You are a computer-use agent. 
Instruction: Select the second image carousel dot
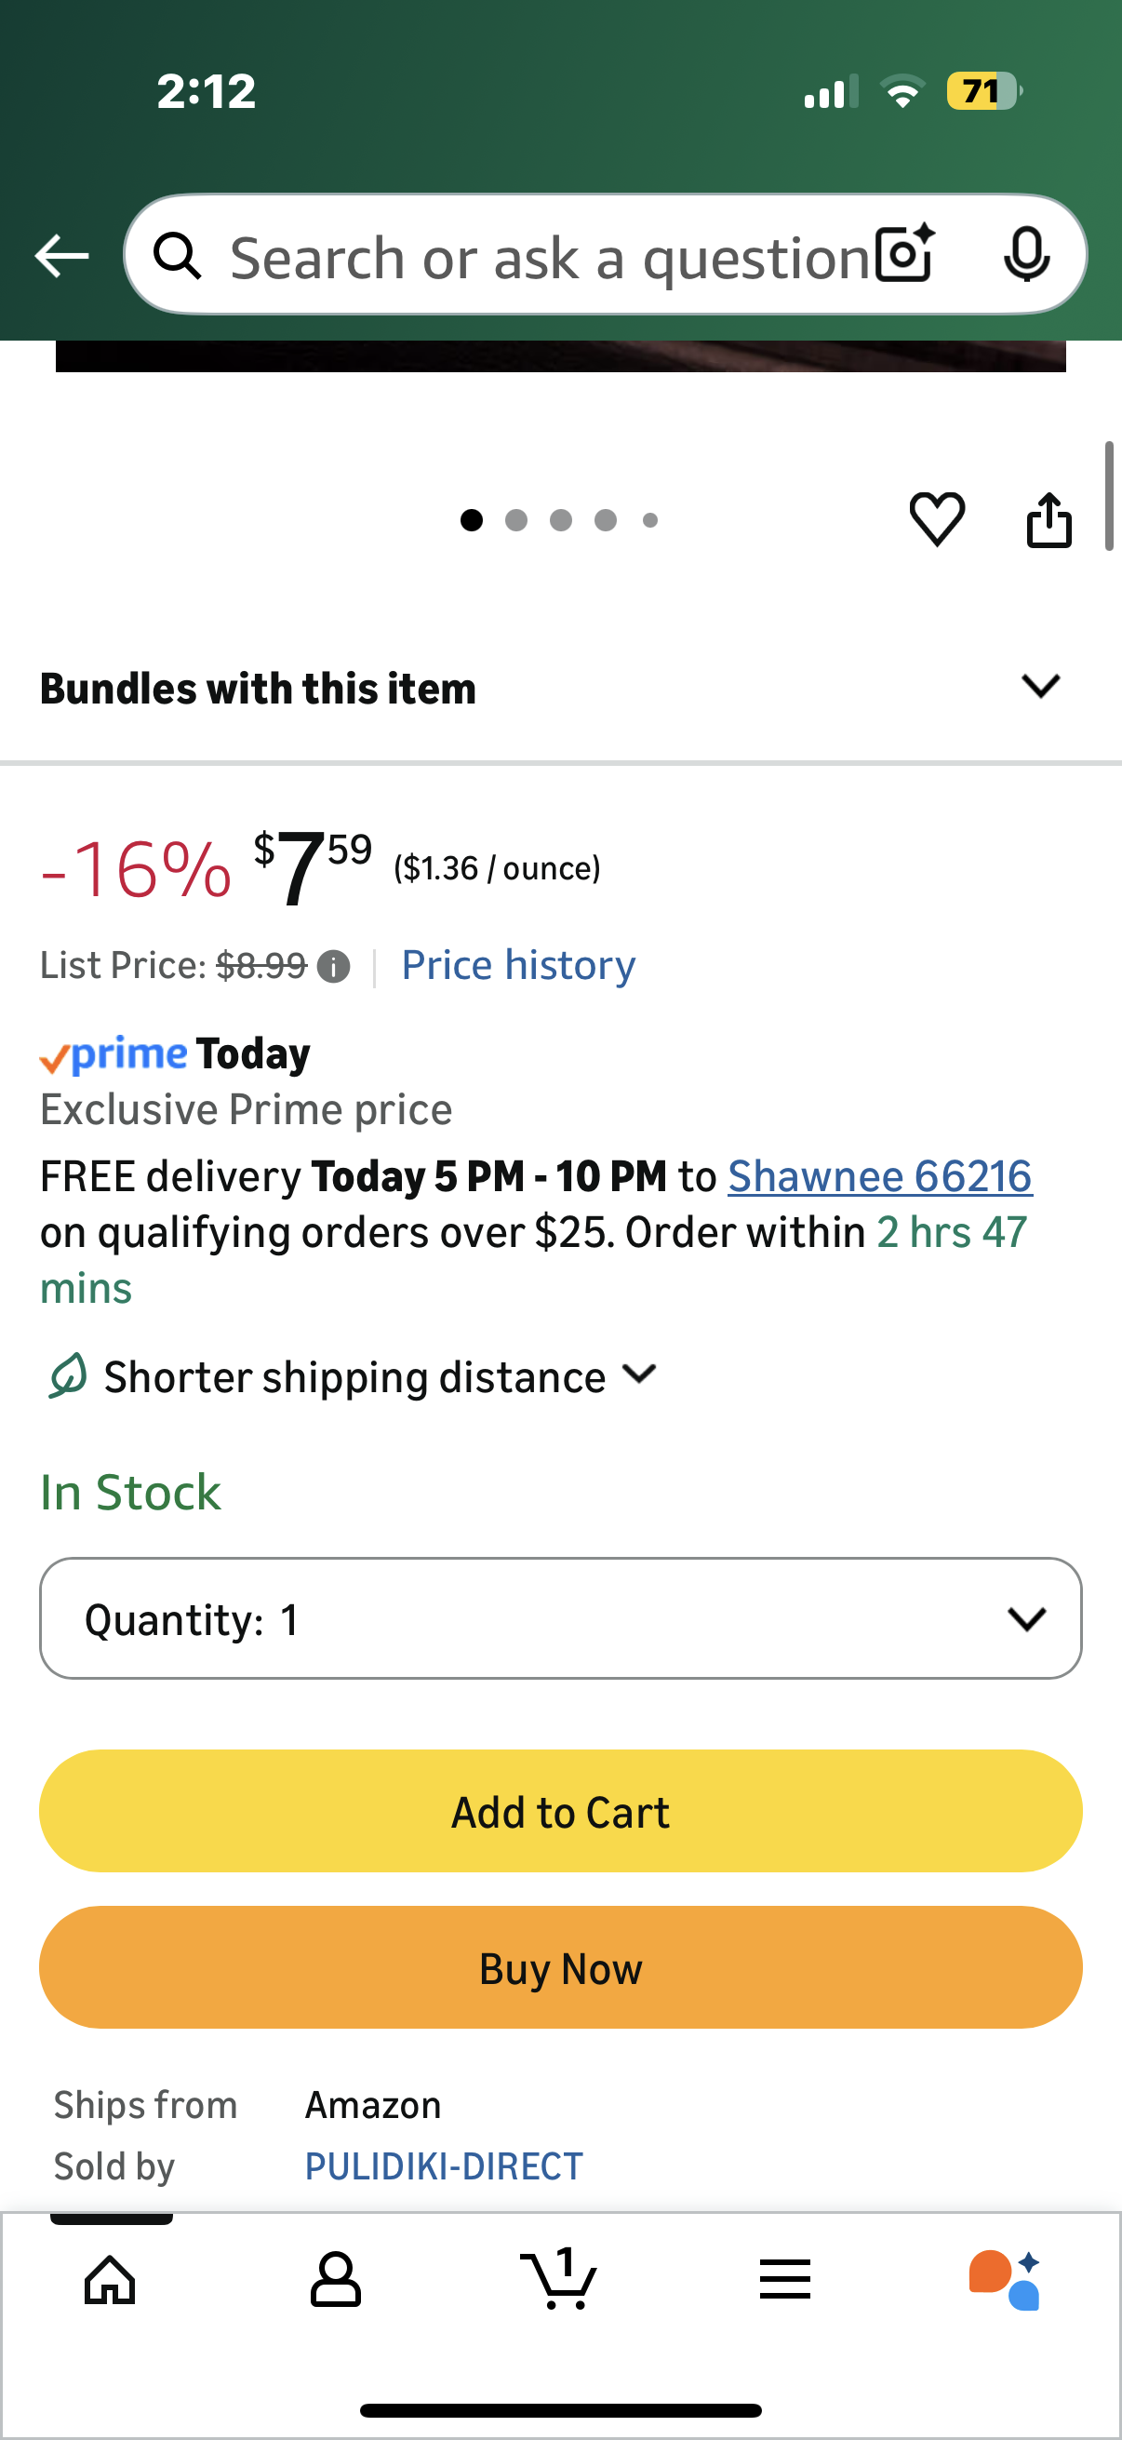coord(516,520)
